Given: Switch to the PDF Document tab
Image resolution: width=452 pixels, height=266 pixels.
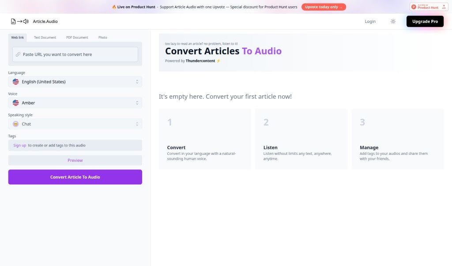Looking at the screenshot, I should click(77, 37).
